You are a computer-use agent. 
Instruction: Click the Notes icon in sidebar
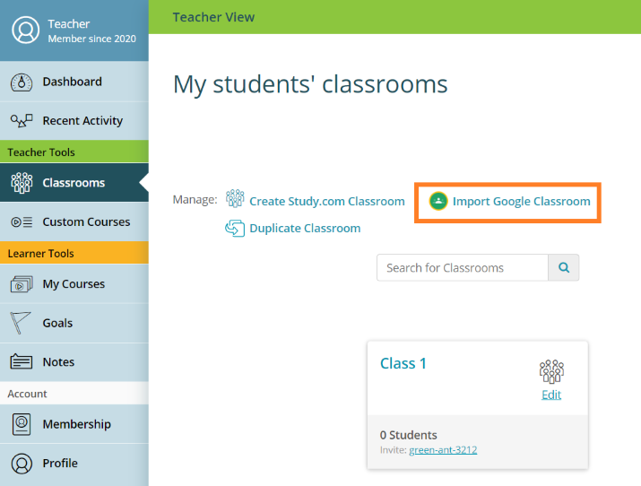[x=22, y=362]
